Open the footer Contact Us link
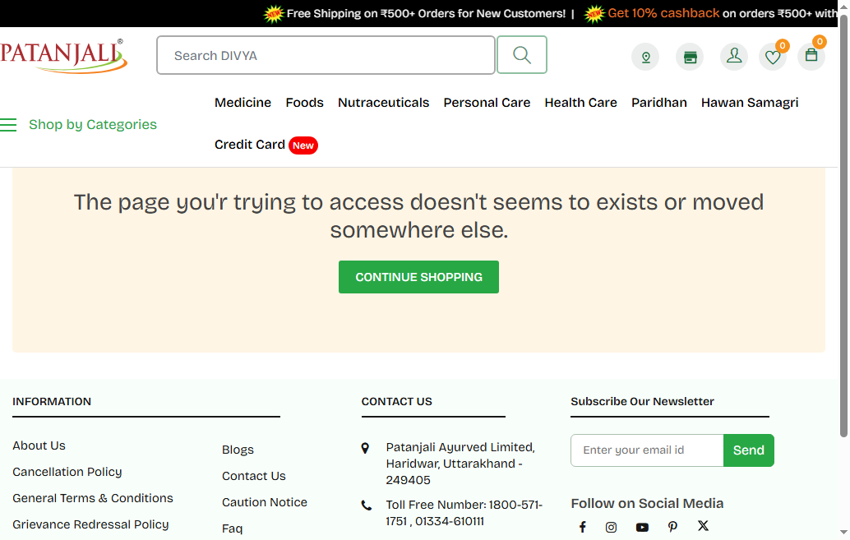The width and height of the screenshot is (850, 540). click(254, 476)
